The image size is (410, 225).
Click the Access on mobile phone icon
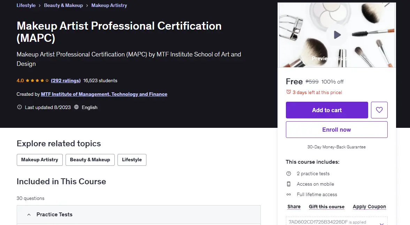pyautogui.click(x=289, y=184)
